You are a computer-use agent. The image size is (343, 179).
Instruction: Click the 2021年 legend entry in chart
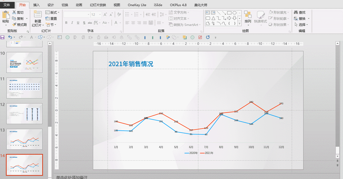coord(207,153)
